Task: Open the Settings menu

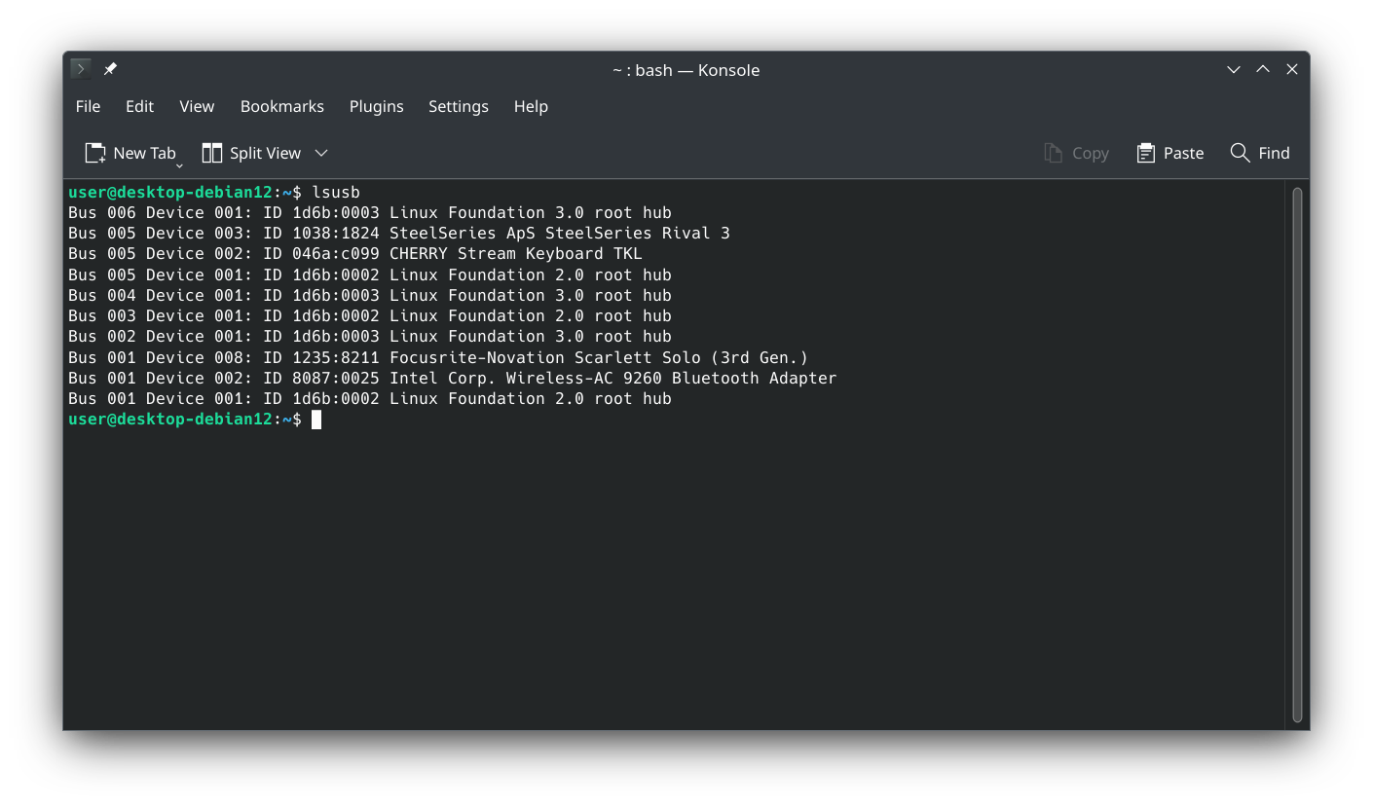Action: click(x=459, y=106)
